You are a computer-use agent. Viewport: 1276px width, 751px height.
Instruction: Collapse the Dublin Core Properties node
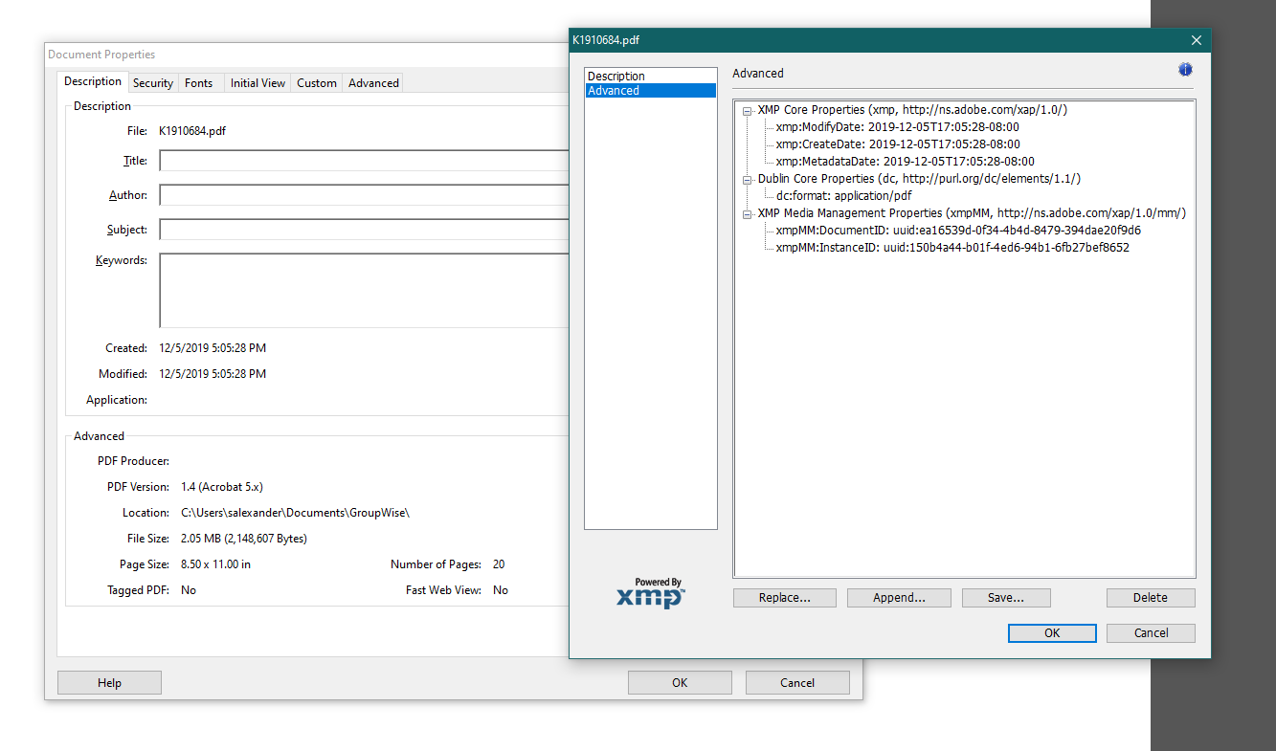[x=747, y=179]
